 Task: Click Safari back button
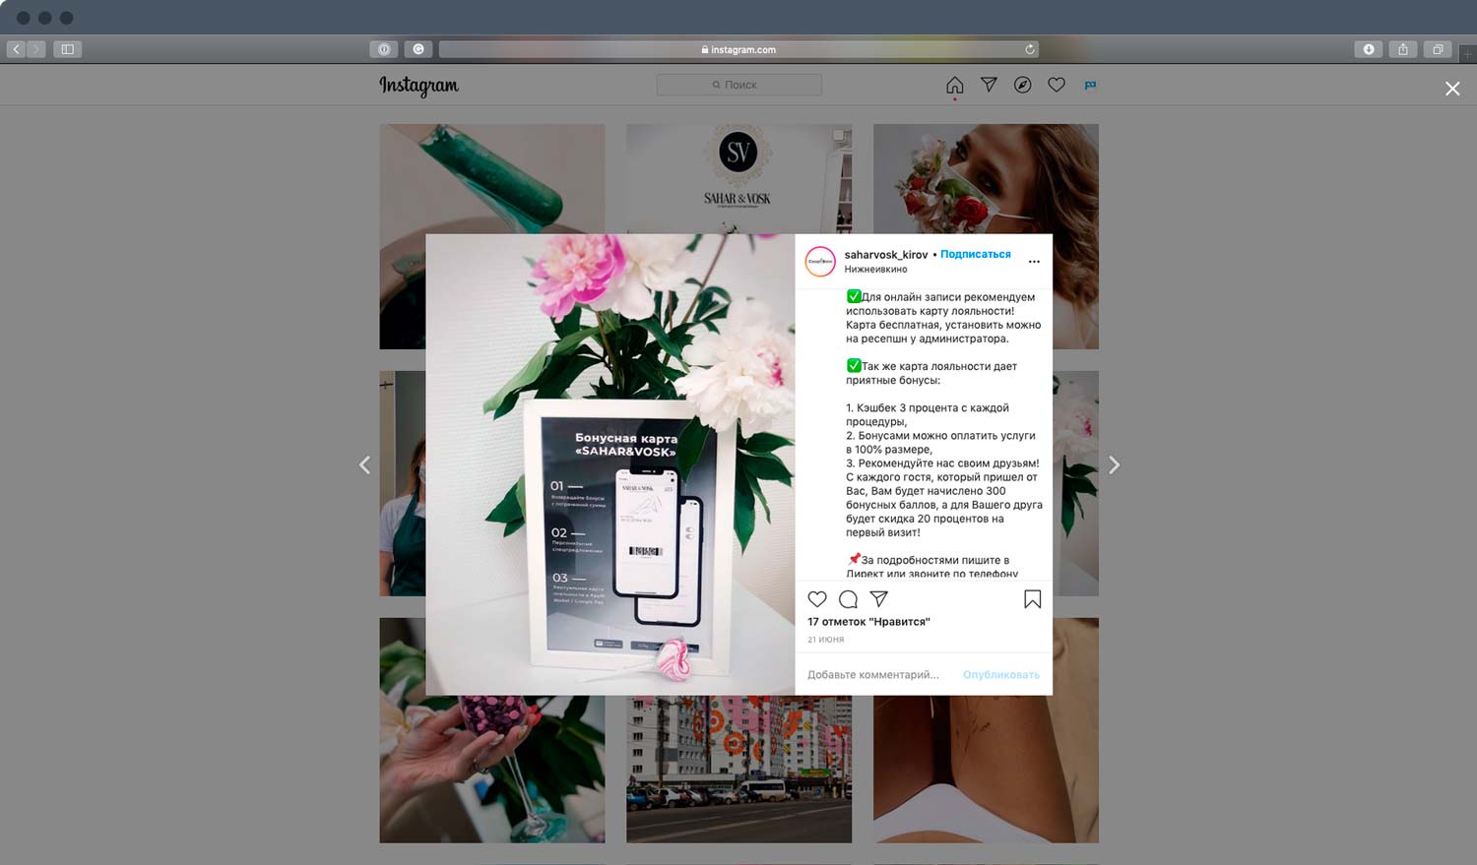16,49
